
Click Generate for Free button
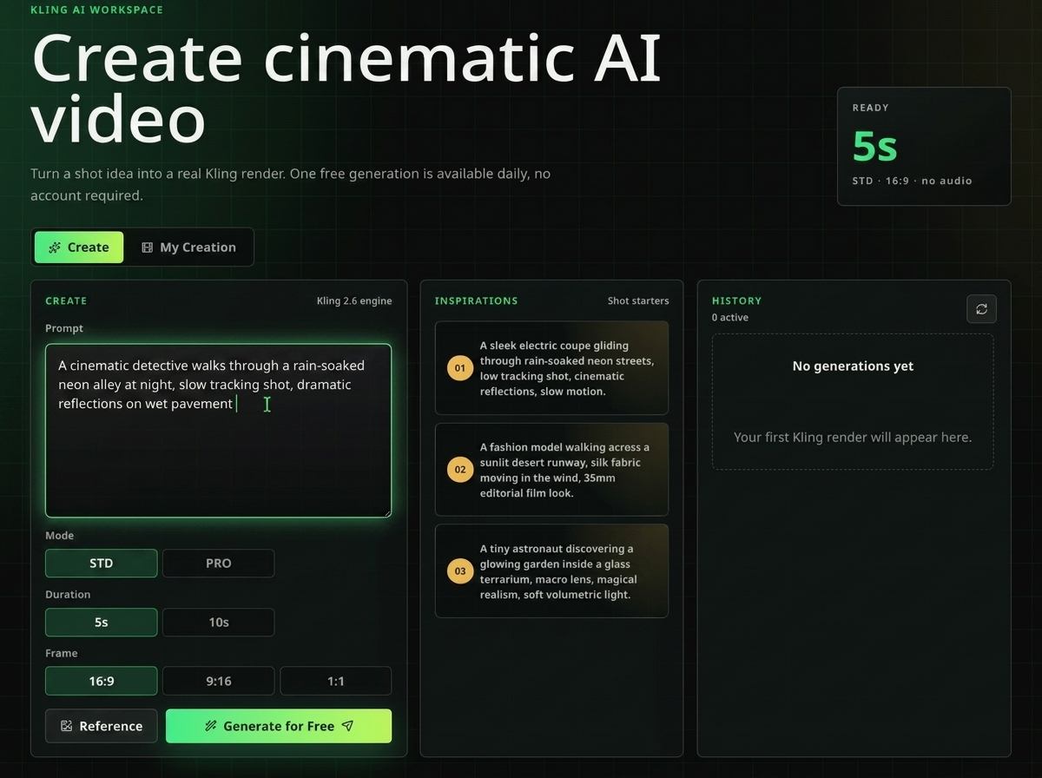click(x=279, y=726)
